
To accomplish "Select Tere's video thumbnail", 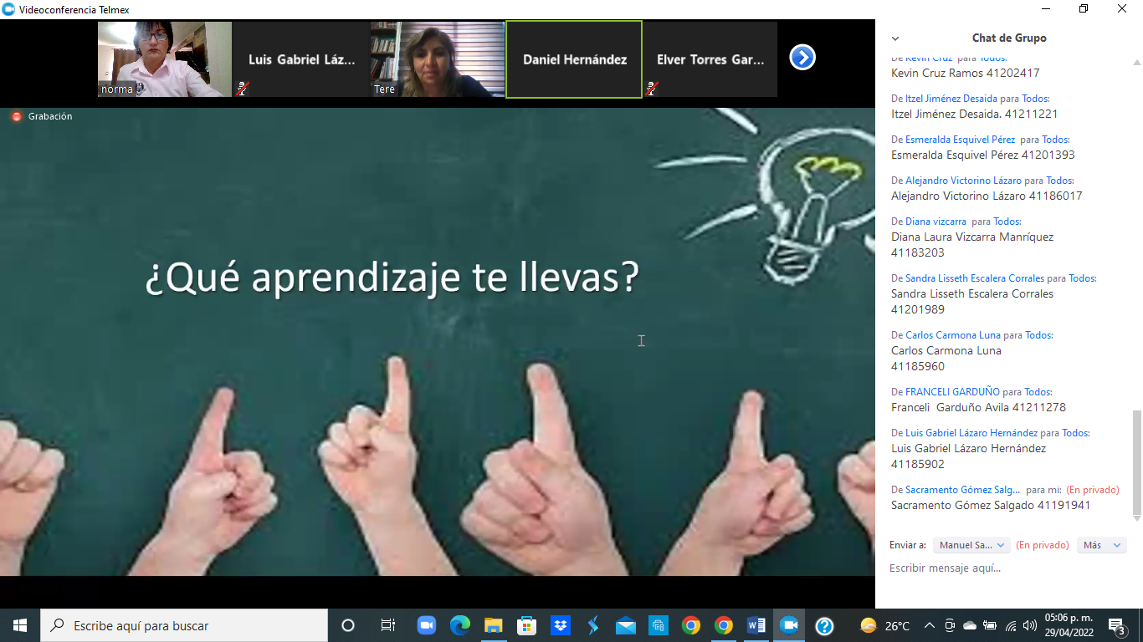I will point(438,59).
